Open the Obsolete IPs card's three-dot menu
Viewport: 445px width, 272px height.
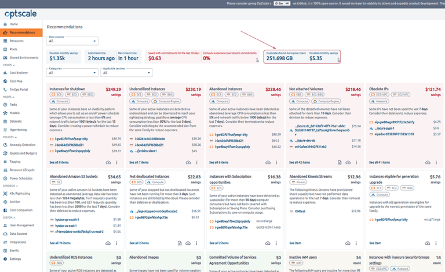tap(436, 163)
